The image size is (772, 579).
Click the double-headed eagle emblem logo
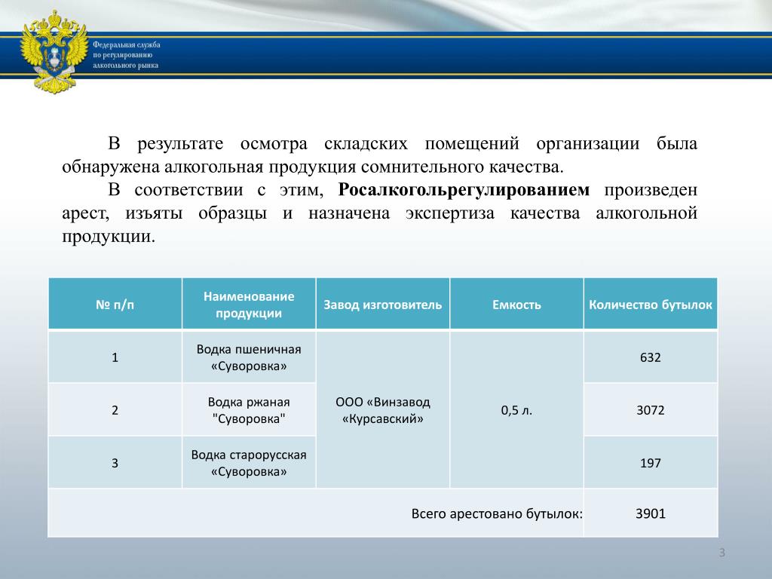click(x=54, y=52)
